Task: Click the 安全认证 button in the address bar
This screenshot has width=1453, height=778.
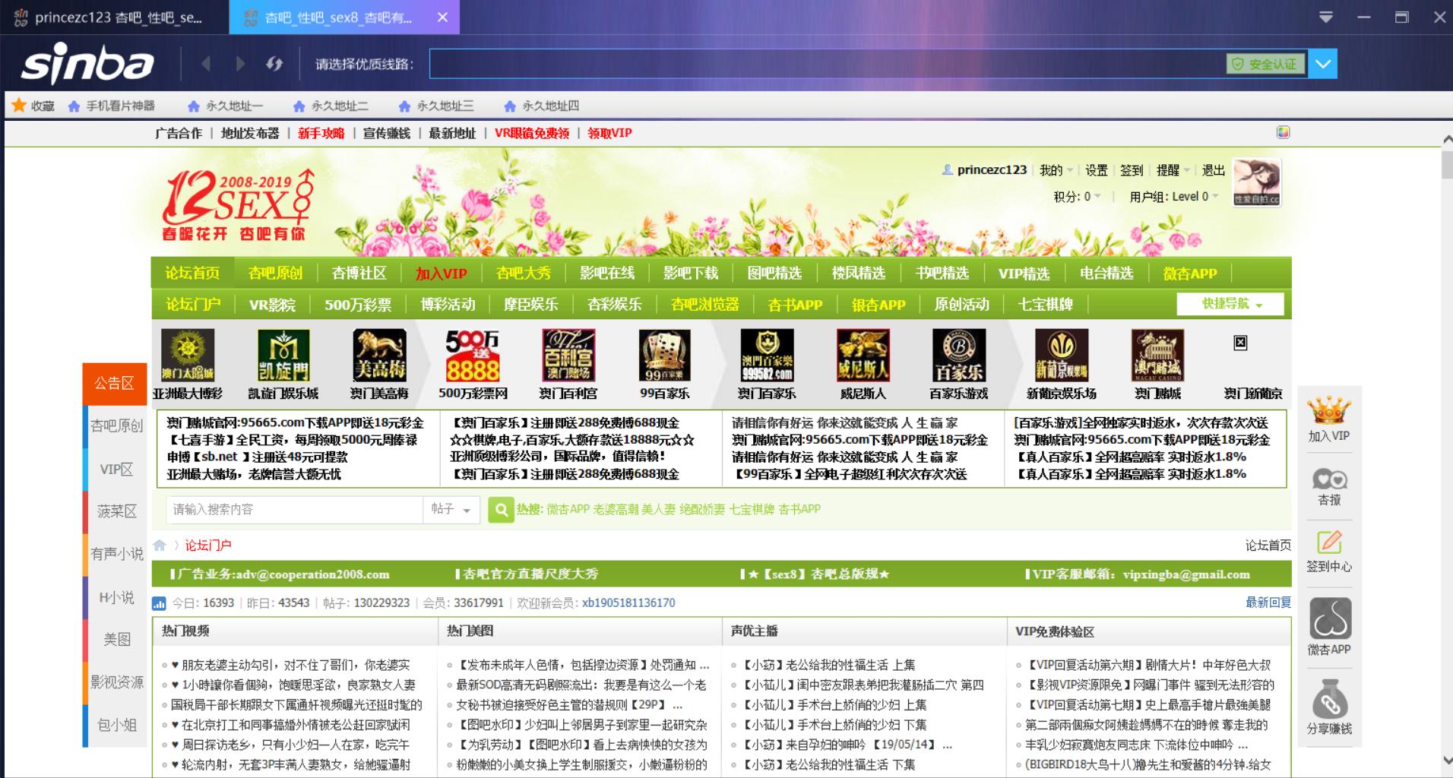Action: pyautogui.click(x=1265, y=64)
